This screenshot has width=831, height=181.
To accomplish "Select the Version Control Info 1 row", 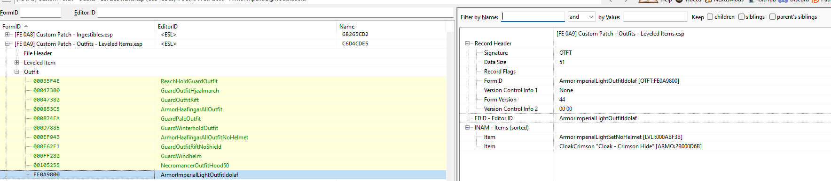I will (x=510, y=90).
